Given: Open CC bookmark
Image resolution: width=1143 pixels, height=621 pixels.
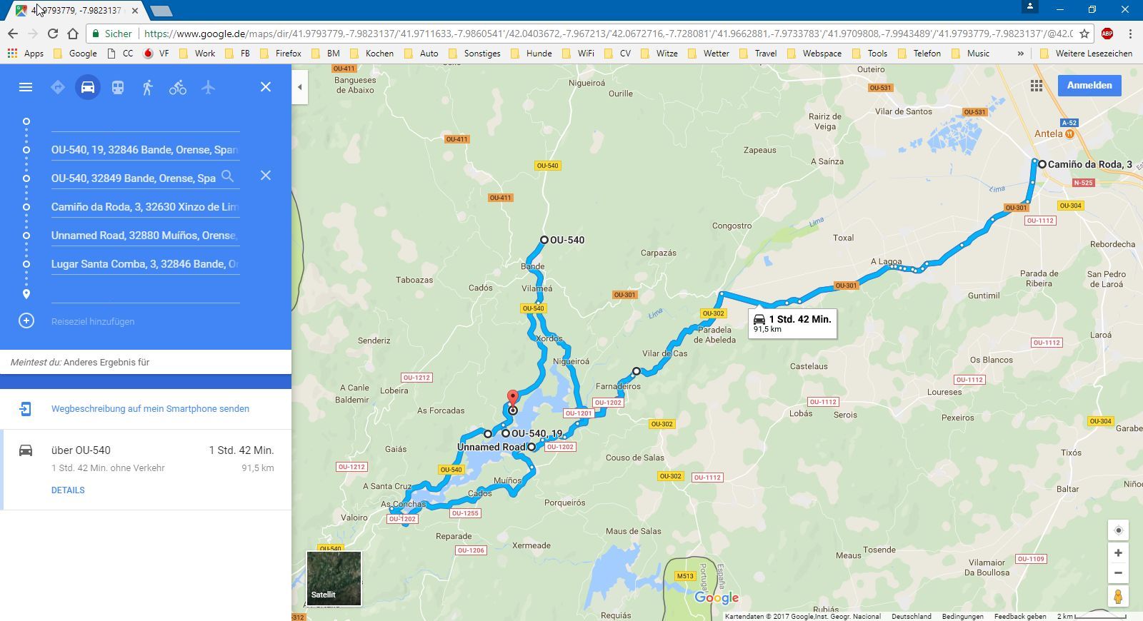Looking at the screenshot, I should point(120,54).
